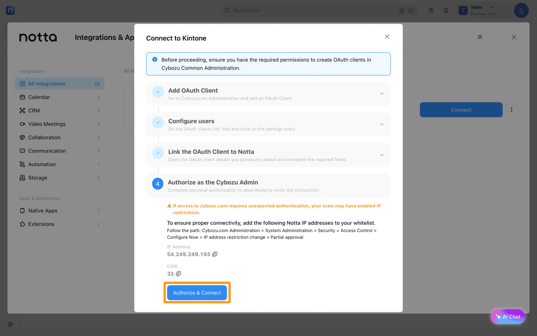
Task: Click the Calendar icon in sidebar
Action: [22, 97]
